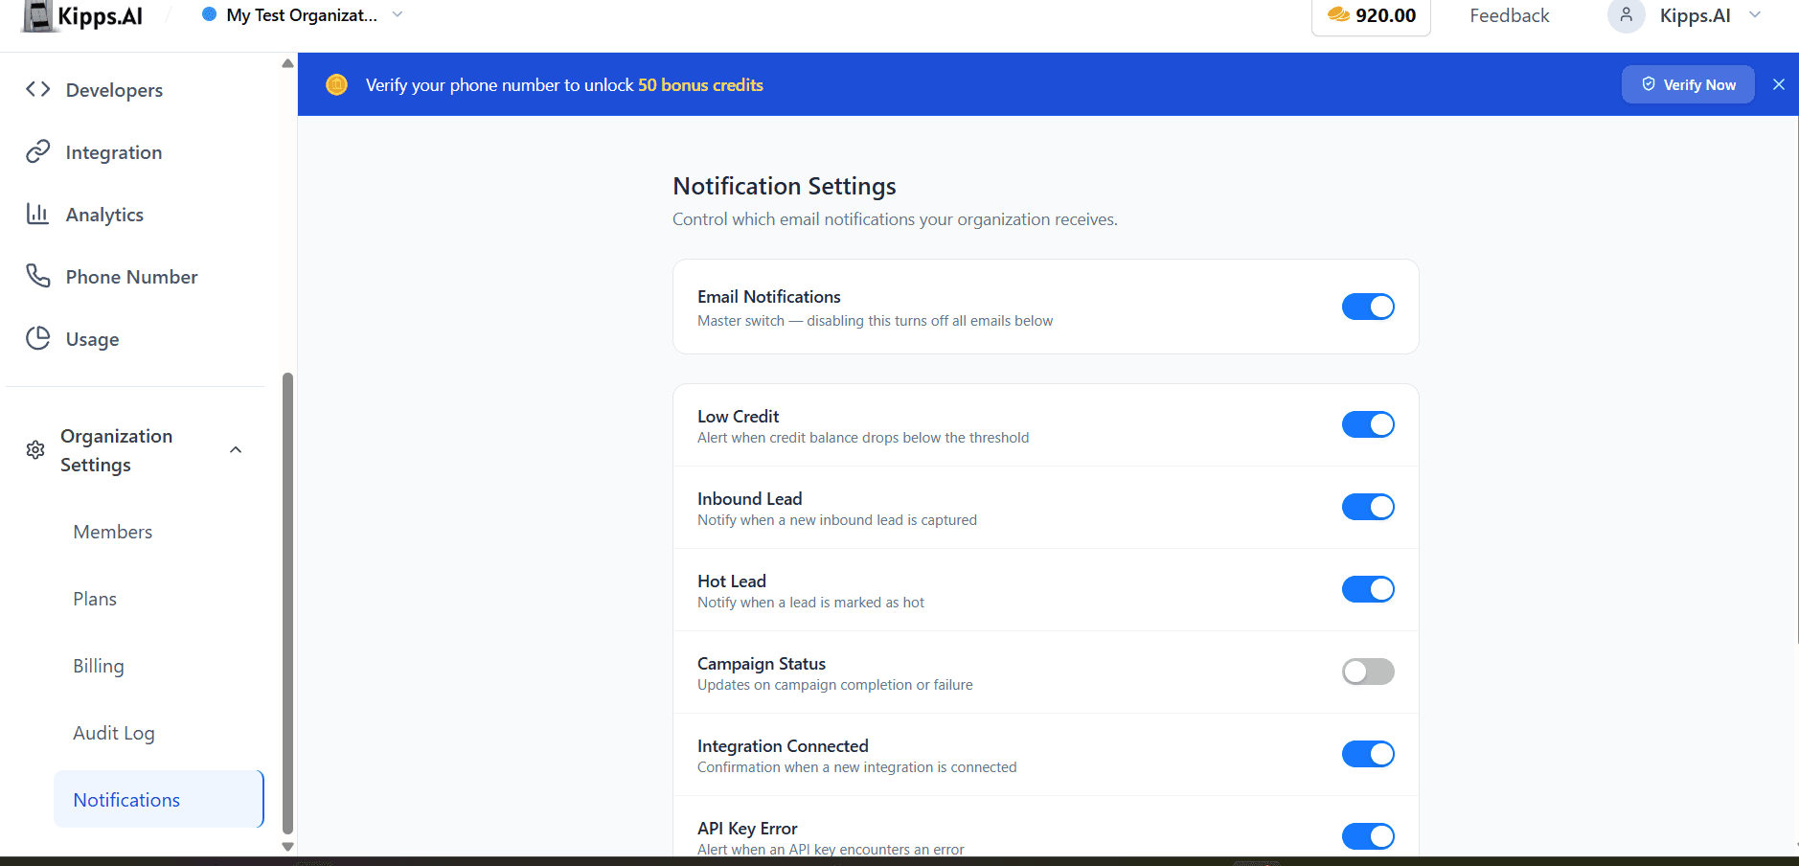Screen dimensions: 1799x866
Task: Click the Campaign Status label
Action: 762,664
